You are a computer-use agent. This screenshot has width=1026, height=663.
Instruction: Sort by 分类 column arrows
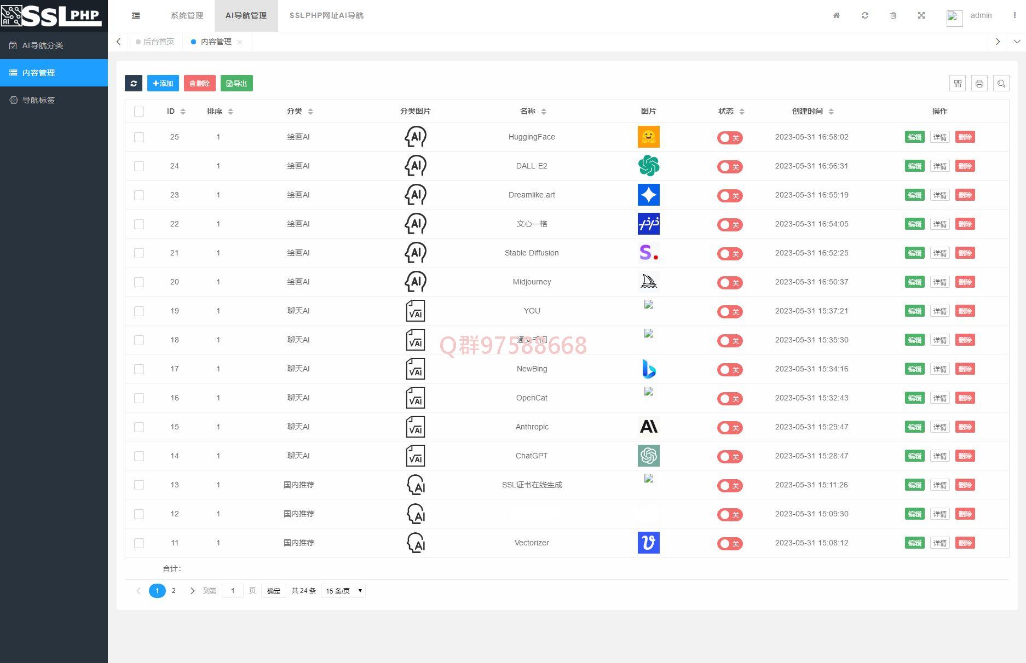pos(310,112)
